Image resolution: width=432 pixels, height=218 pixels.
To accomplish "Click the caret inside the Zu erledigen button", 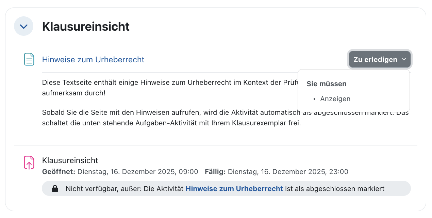I will click(404, 59).
